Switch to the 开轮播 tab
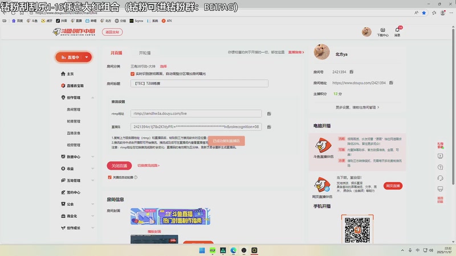This screenshot has width=456, height=256. (145, 53)
